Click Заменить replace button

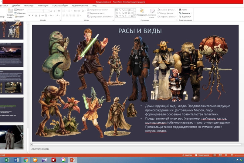pos(186,13)
